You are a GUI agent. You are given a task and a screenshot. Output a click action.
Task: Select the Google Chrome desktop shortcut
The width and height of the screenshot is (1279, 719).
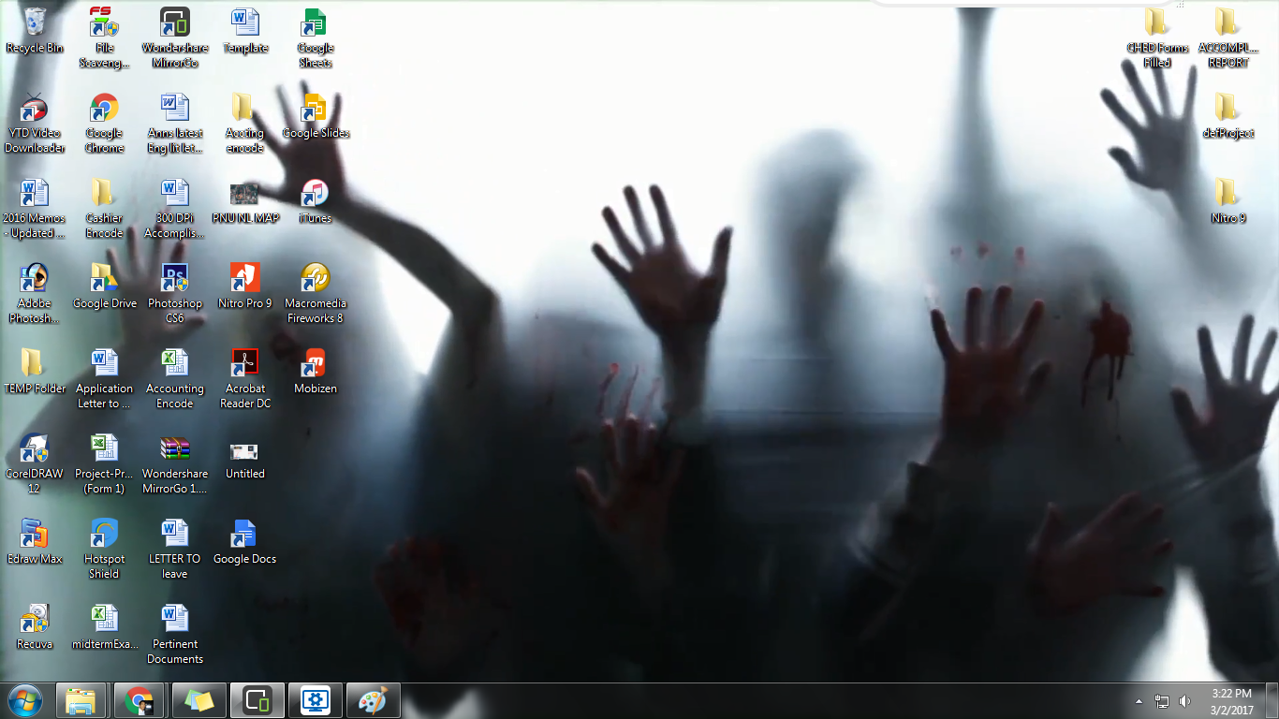pyautogui.click(x=104, y=109)
